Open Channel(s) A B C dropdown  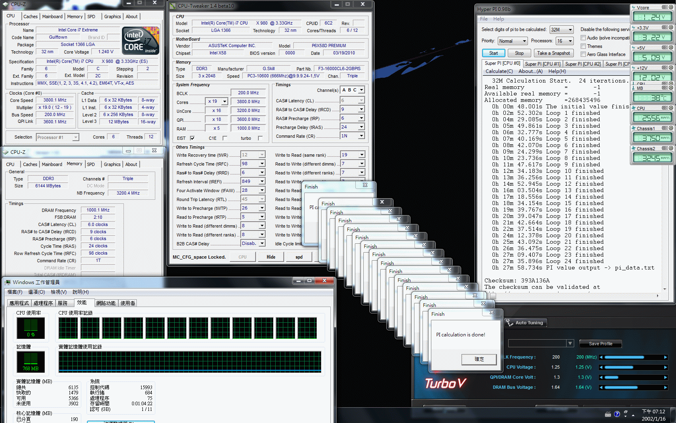pyautogui.click(x=361, y=90)
